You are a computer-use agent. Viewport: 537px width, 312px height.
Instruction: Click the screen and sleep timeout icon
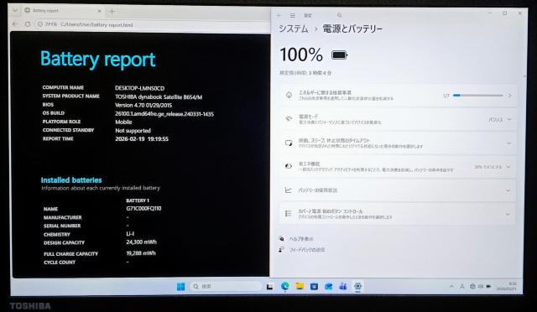click(289, 143)
